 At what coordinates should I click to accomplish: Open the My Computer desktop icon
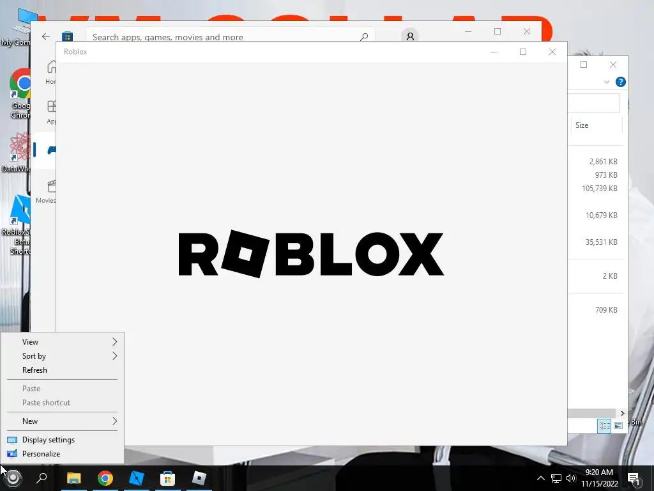(17, 27)
